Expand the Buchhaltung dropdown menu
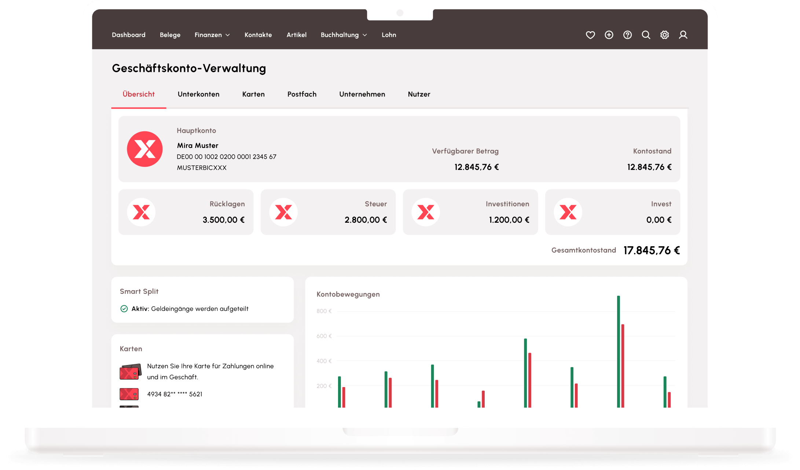 coord(344,35)
